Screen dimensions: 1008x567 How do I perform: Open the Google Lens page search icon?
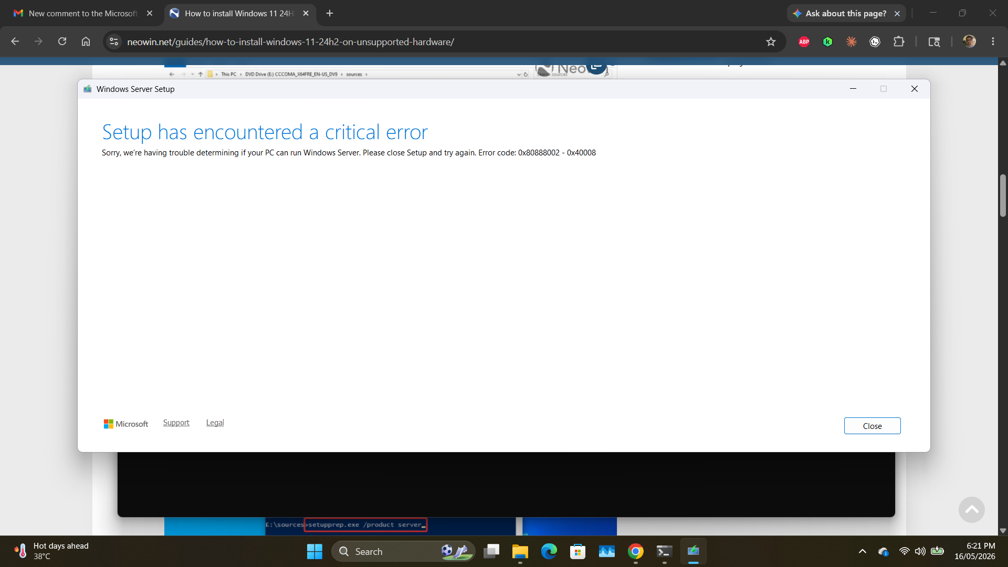[934, 41]
